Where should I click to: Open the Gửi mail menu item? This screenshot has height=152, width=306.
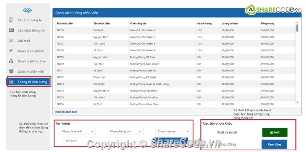(x=24, y=41)
